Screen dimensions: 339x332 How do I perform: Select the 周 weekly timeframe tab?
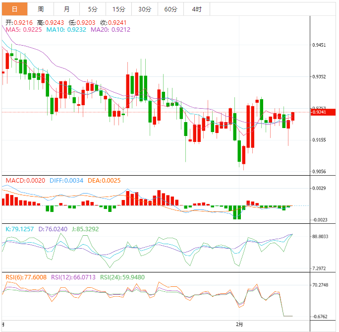pos(41,9)
